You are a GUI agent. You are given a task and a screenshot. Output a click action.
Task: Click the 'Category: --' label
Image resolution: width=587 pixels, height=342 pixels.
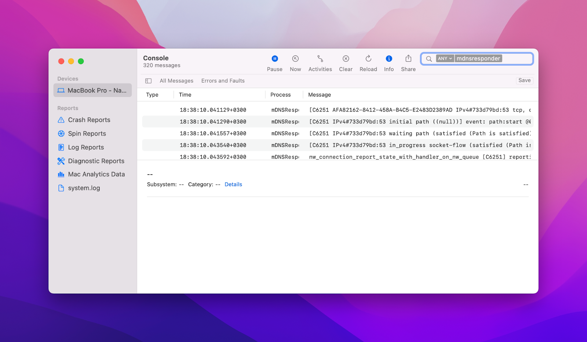(x=204, y=185)
